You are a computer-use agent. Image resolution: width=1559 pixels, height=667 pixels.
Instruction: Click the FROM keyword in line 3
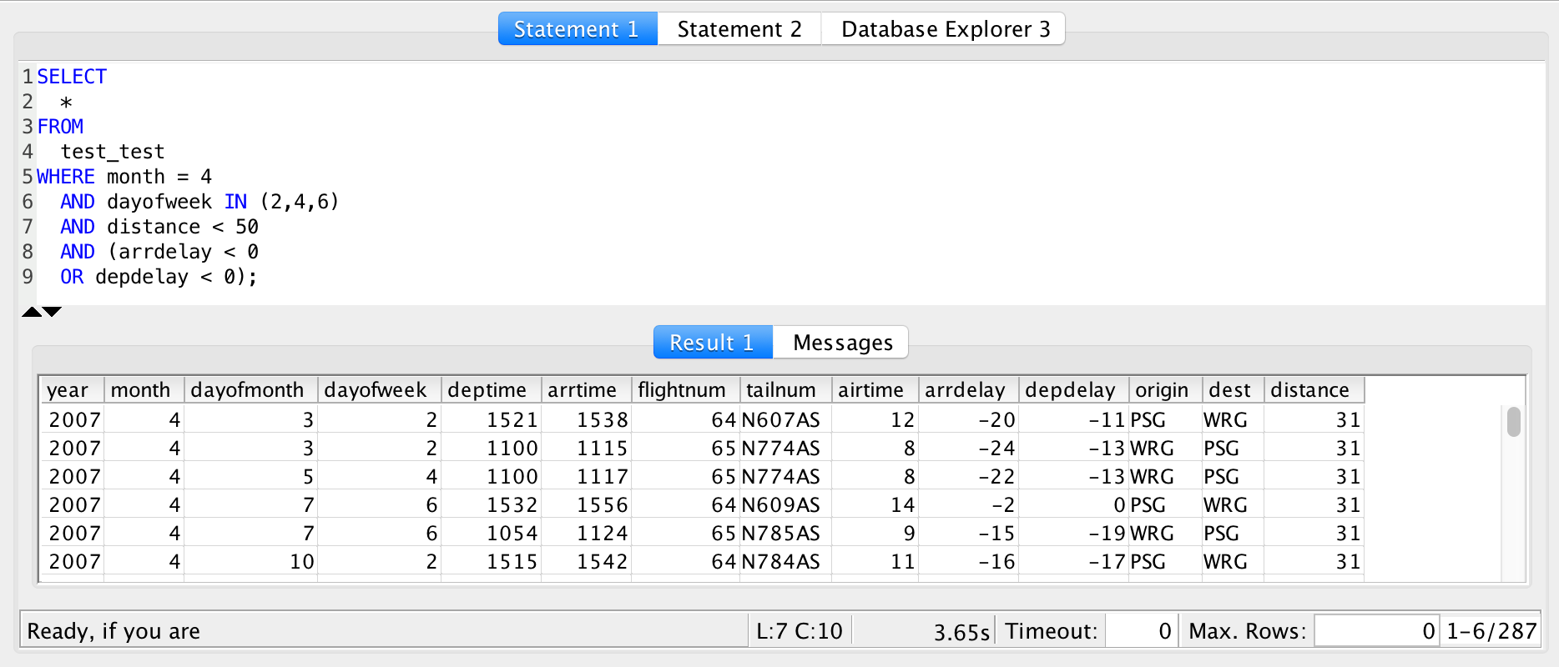(x=60, y=127)
